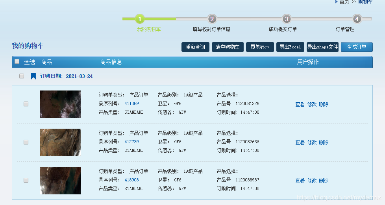Open thumbnail image of scene 418908
This screenshot has height=205, width=385.
pos(60,181)
